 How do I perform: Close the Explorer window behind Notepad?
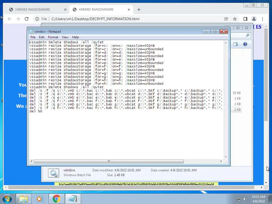[x=246, y=28]
